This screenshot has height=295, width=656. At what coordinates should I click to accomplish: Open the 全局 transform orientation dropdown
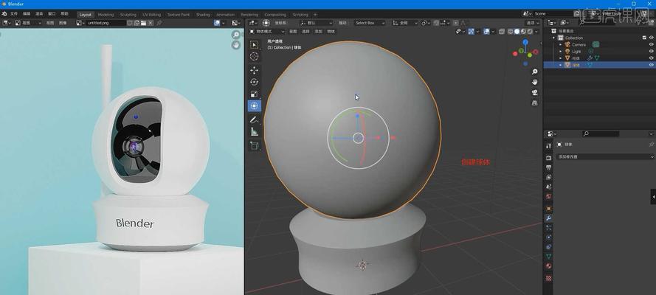click(x=404, y=23)
